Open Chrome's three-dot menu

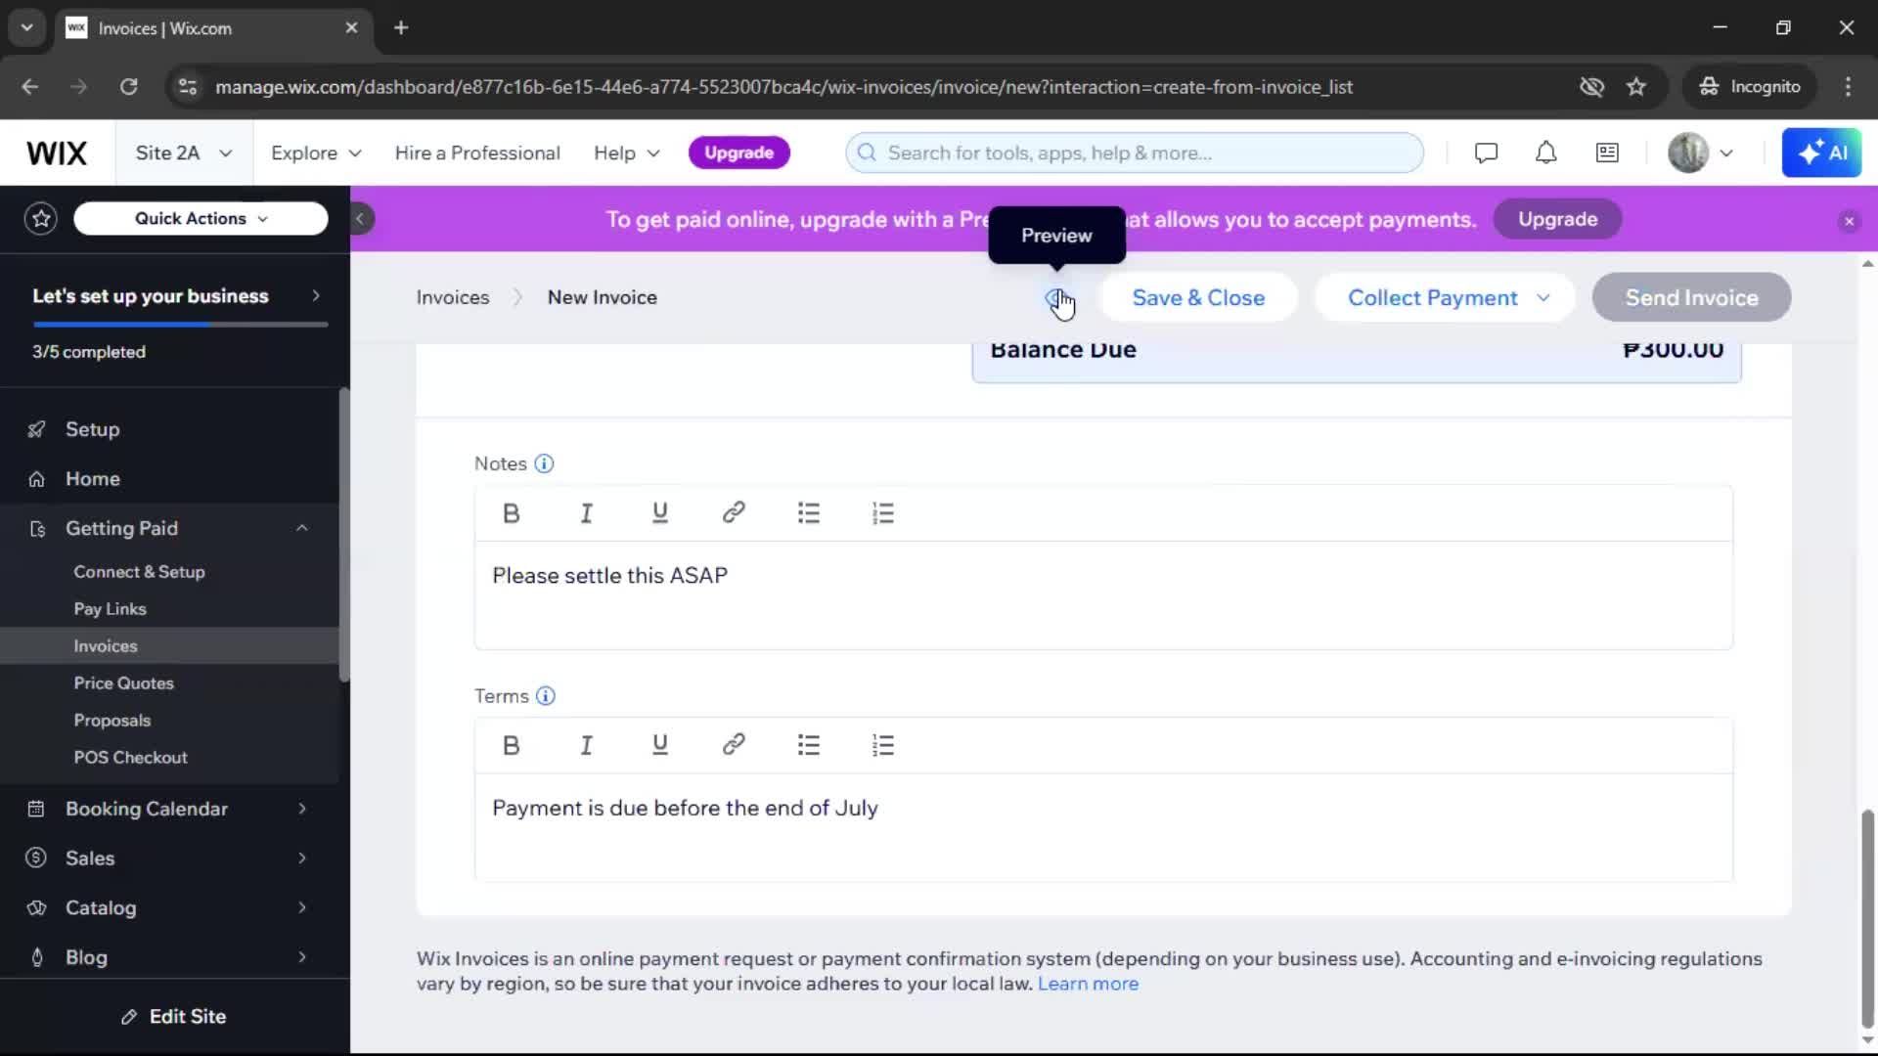tap(1848, 87)
